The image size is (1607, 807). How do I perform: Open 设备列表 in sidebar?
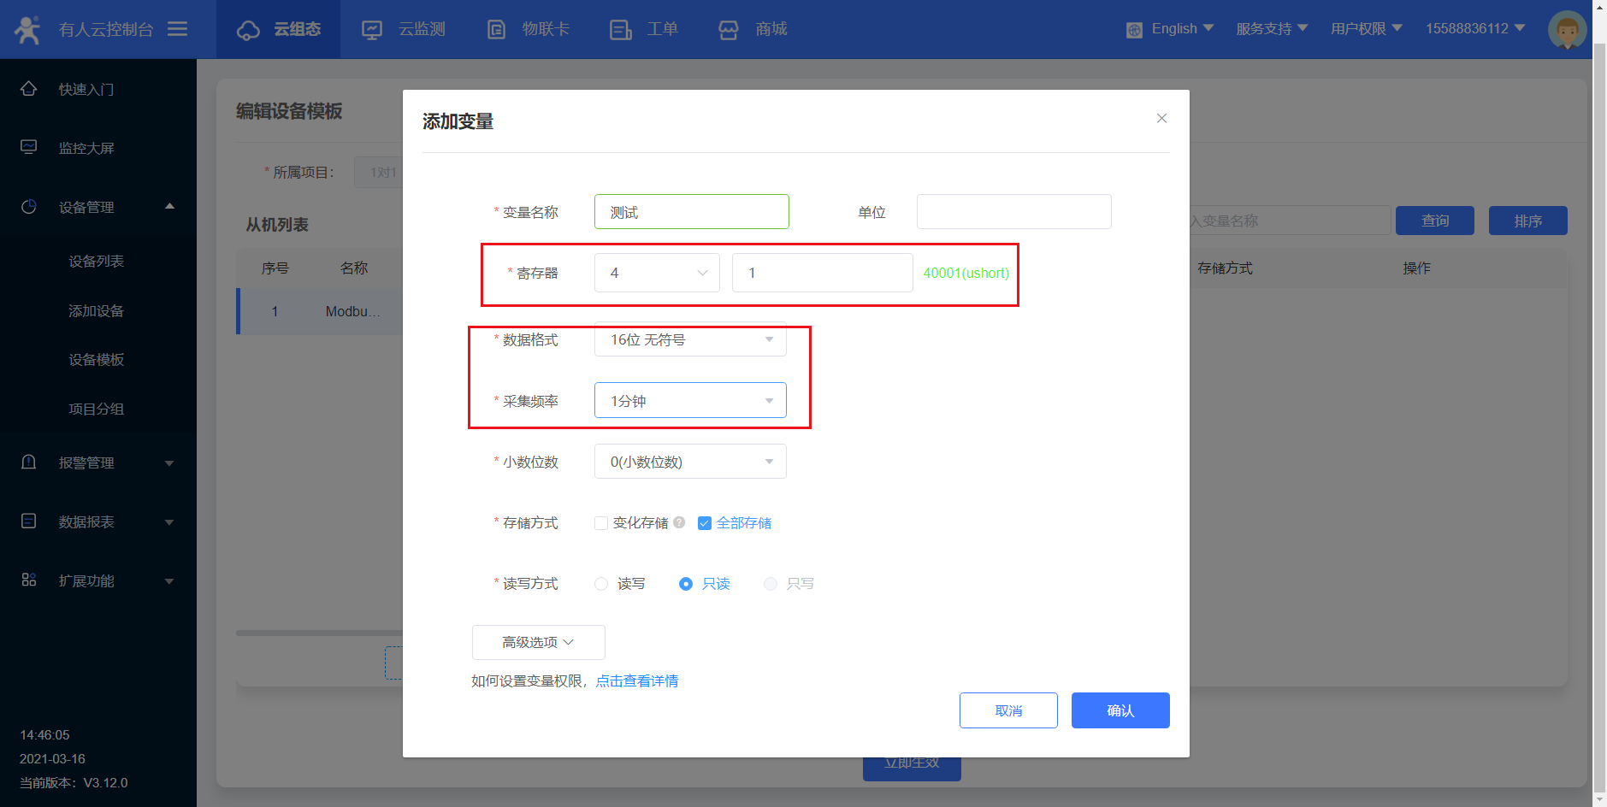coord(97,261)
